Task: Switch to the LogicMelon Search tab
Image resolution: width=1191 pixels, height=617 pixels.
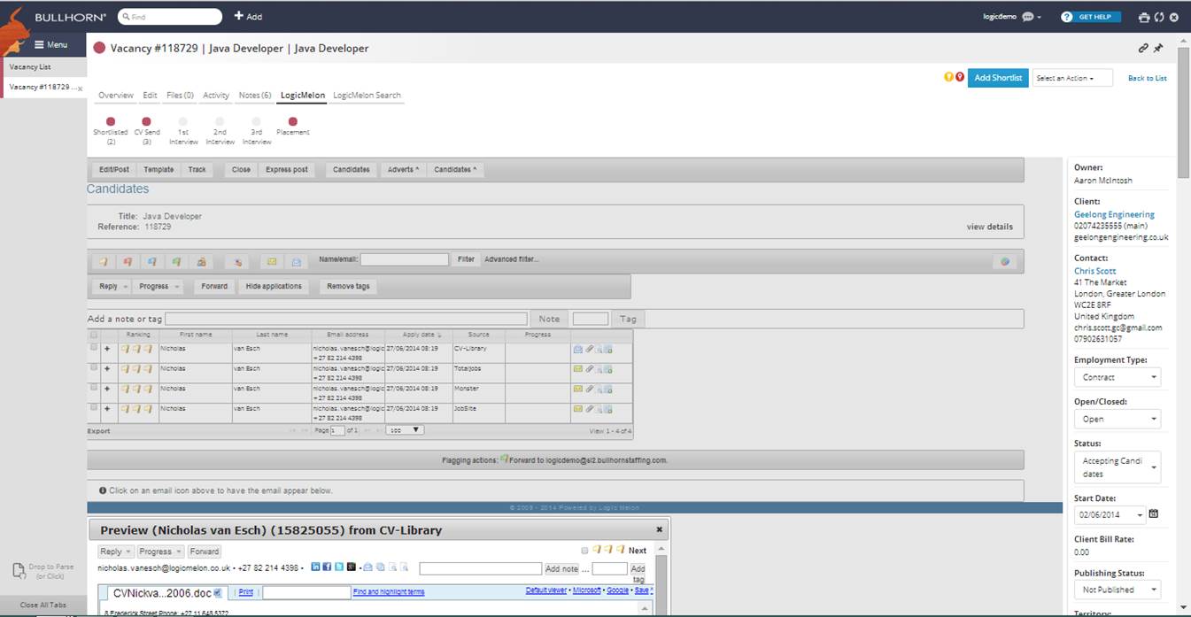Action: coord(367,96)
